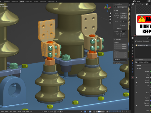Image resolution: width=151 pixels, height=113 pixels.
Task: Click the blue Z axis on navigation gizmo
Action: (107, 5)
